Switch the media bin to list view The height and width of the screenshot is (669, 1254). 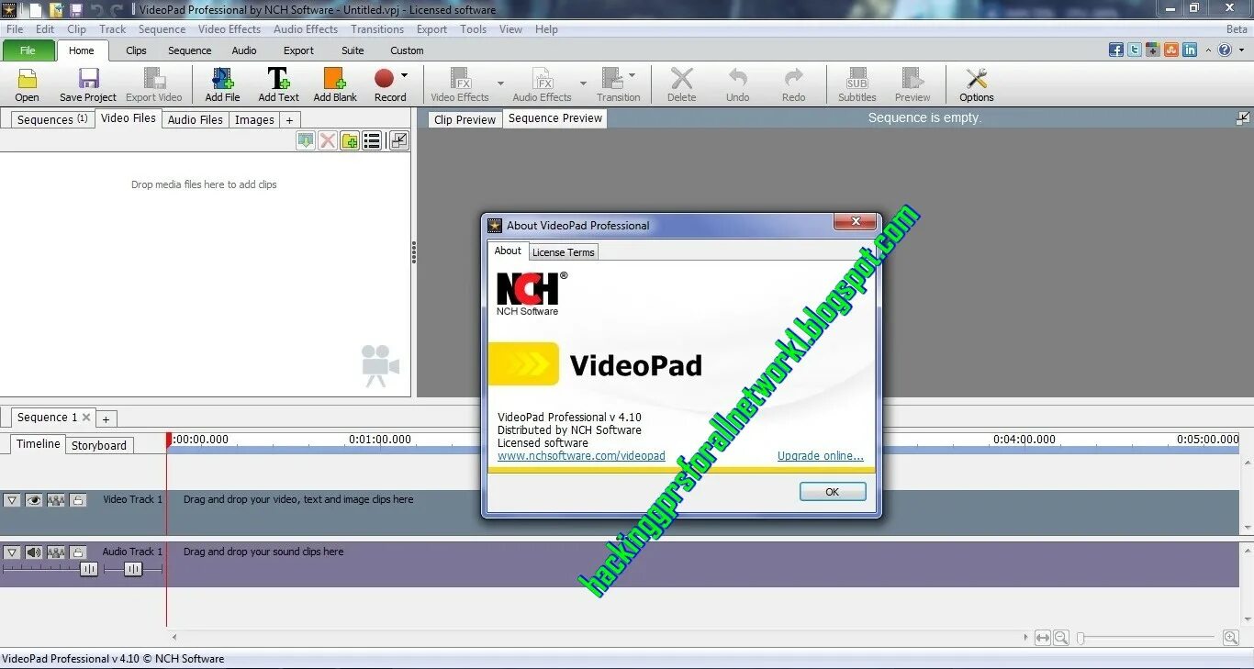click(372, 140)
